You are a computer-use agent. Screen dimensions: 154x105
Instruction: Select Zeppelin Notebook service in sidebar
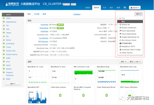(x=10, y=74)
